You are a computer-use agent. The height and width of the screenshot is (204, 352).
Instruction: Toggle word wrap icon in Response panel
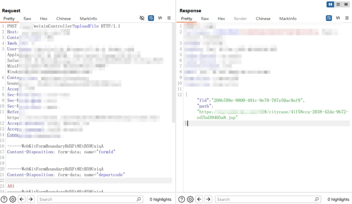[329, 18]
